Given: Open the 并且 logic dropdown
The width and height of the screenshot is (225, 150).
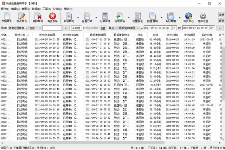Looking at the screenshot, I should pyautogui.click(x=112, y=28).
